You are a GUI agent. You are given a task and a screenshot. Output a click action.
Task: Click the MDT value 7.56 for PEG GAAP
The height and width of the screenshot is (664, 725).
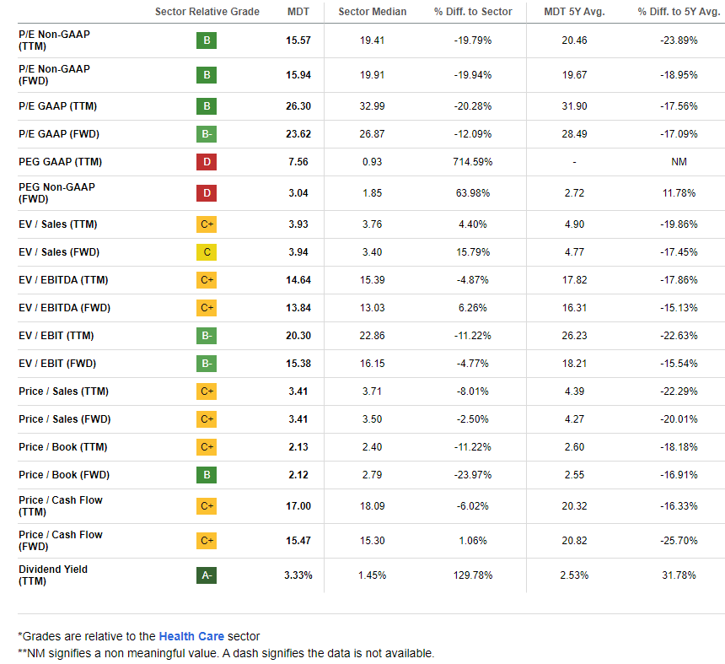click(x=298, y=162)
